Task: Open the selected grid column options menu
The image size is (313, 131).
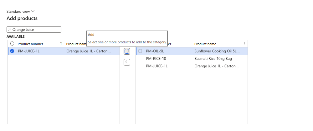Action: [245, 44]
